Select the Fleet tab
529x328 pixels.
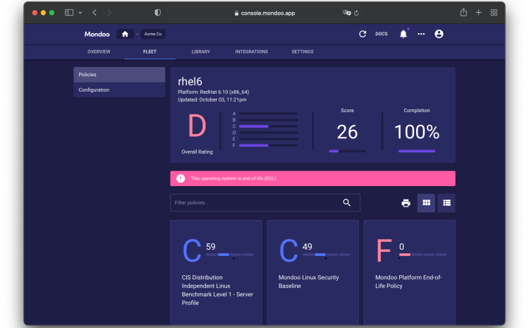point(150,51)
